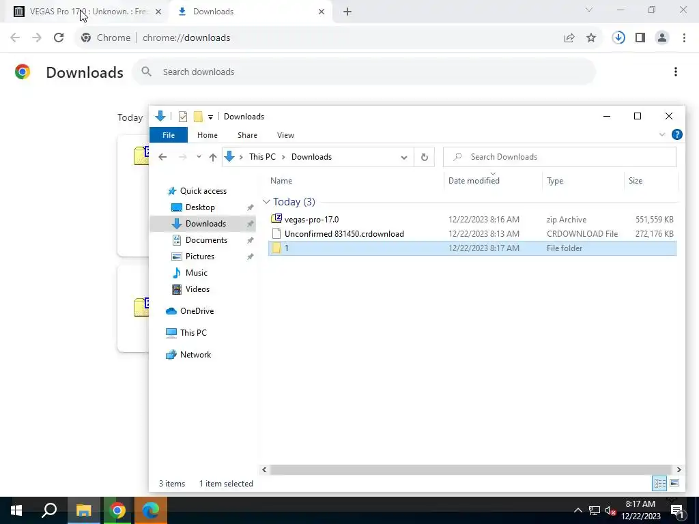Switch to Large icons view layout
The height and width of the screenshot is (524, 699).
(674, 483)
